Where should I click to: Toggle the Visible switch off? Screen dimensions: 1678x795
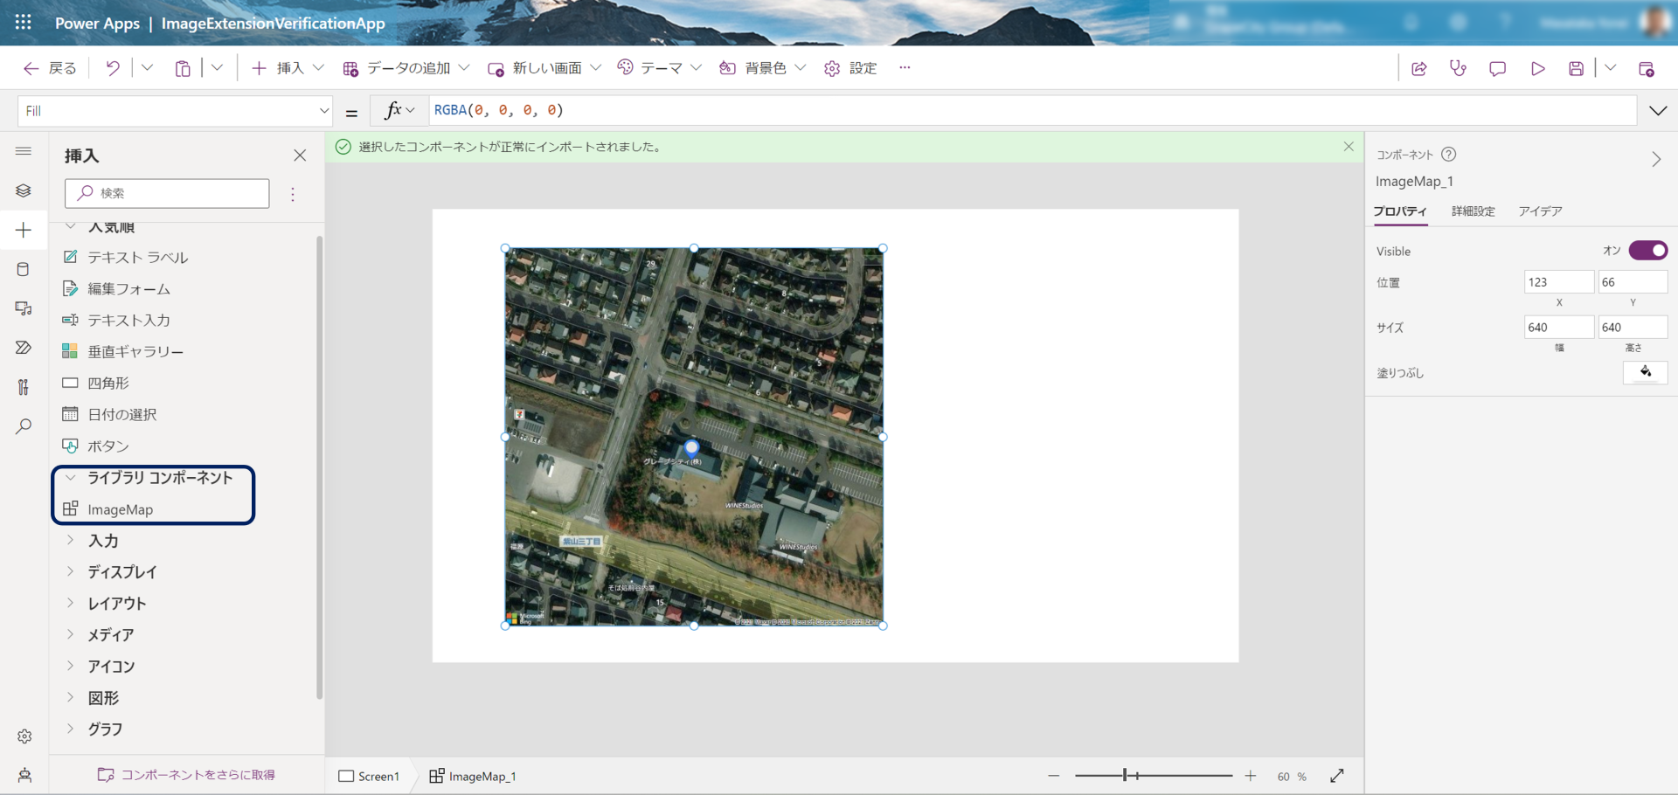point(1648,251)
